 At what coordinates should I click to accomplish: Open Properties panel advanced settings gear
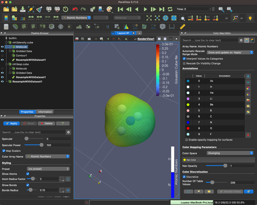pos(68,132)
